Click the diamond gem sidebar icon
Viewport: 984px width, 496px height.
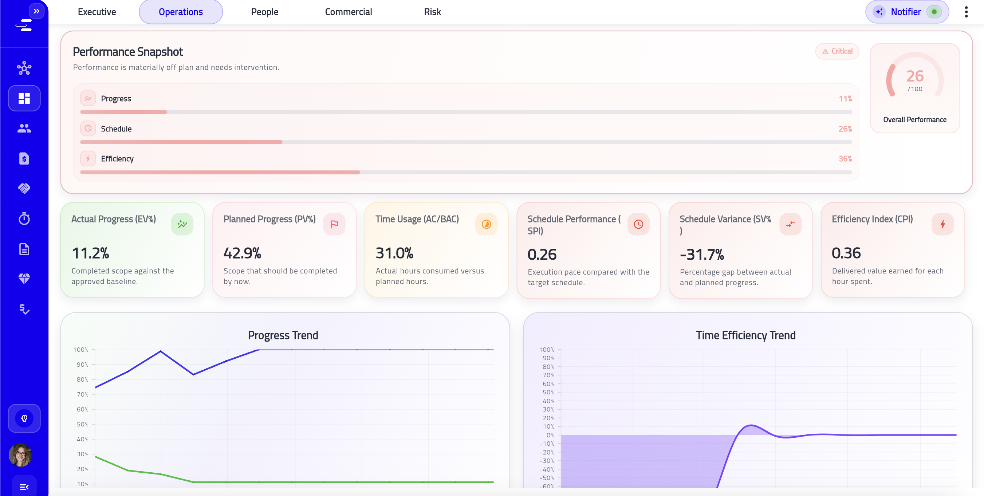click(x=24, y=279)
